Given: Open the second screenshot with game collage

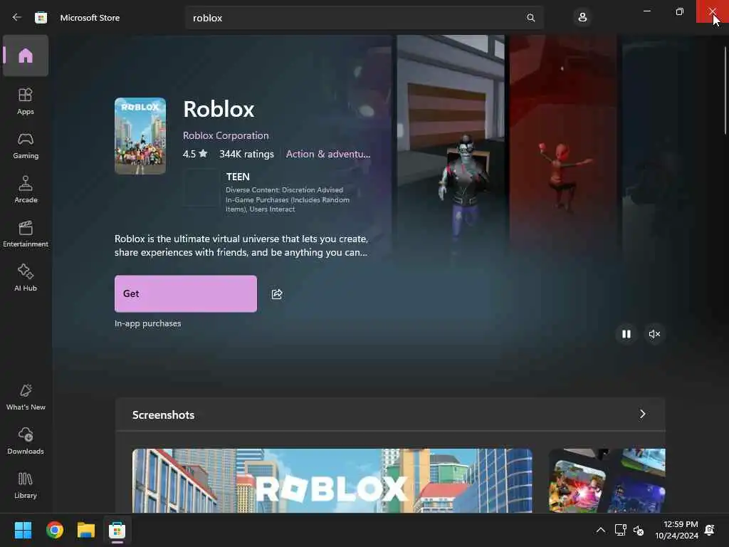Looking at the screenshot, I should pyautogui.click(x=607, y=481).
